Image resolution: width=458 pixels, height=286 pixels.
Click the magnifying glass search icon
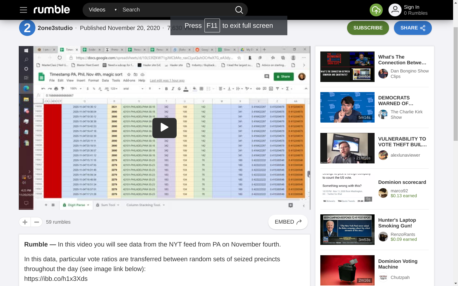pos(239,10)
